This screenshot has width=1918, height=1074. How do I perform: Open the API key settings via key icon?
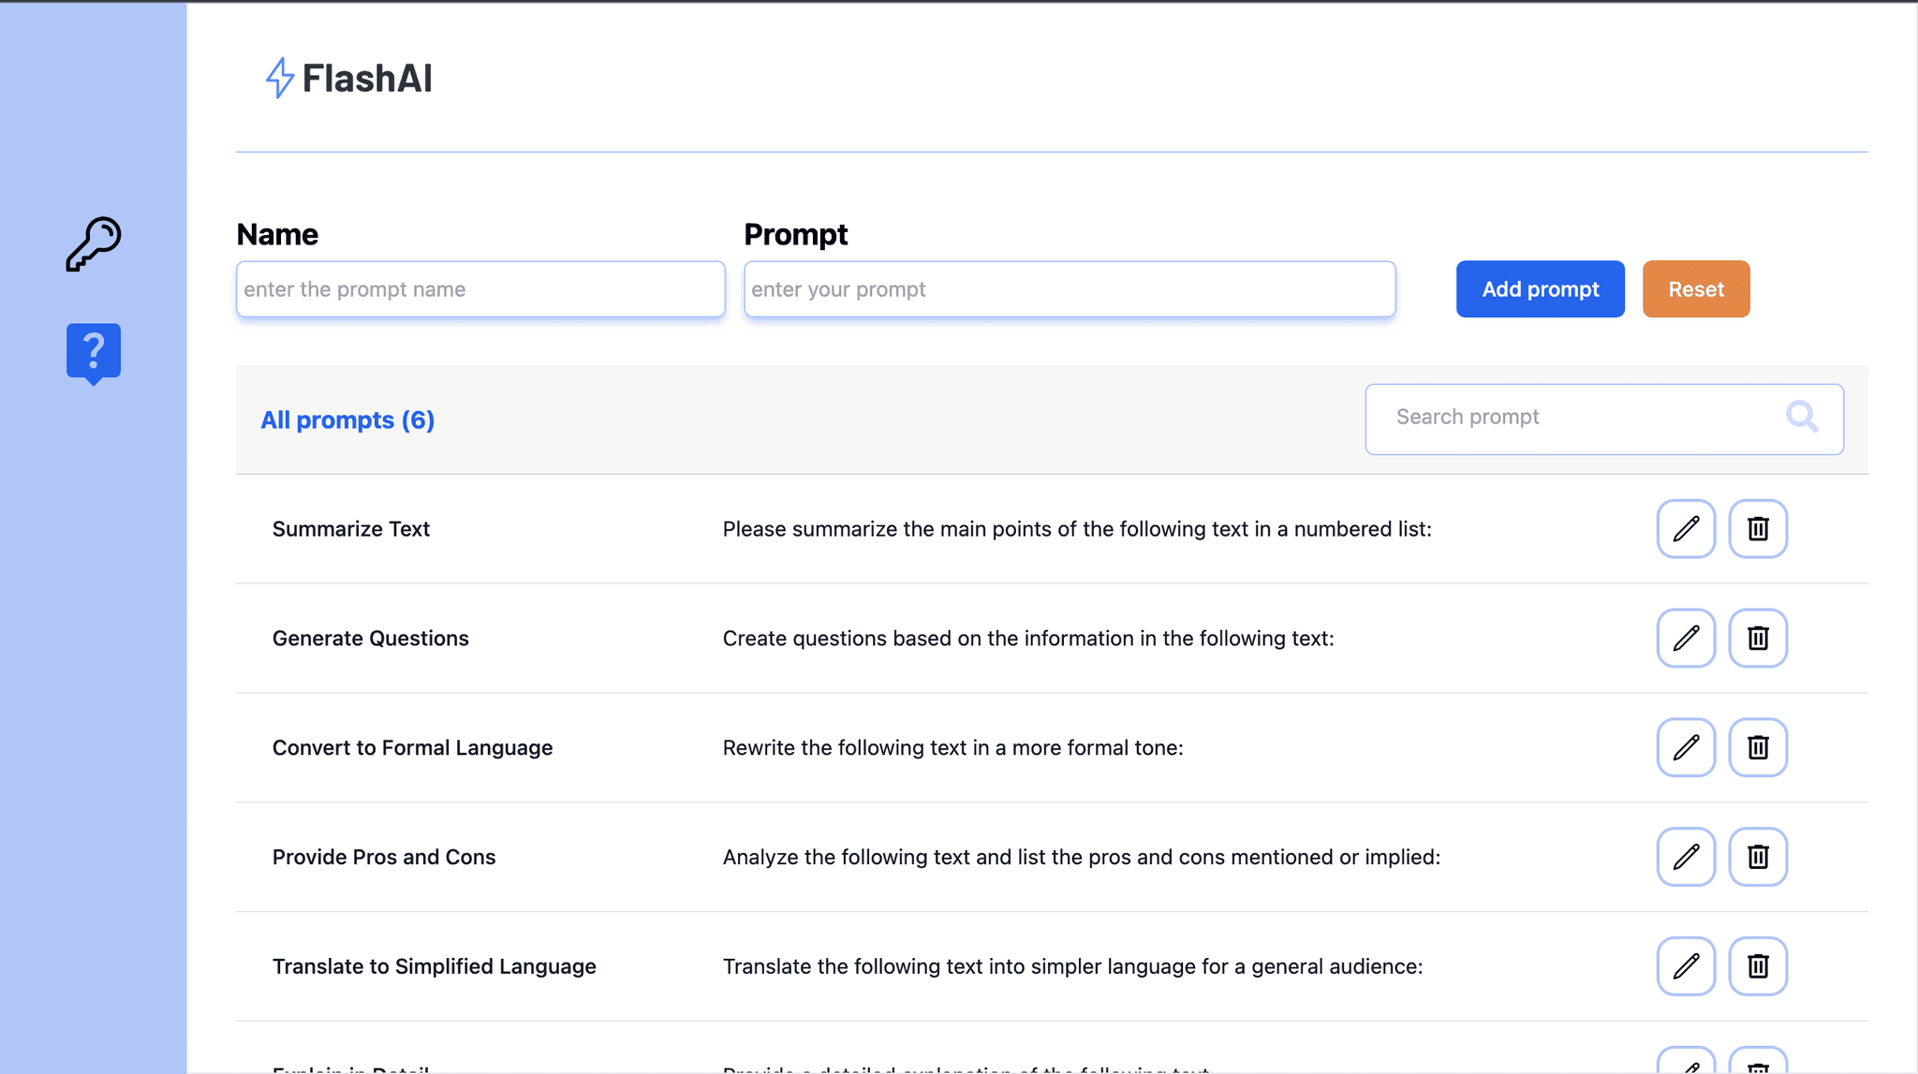click(x=93, y=244)
